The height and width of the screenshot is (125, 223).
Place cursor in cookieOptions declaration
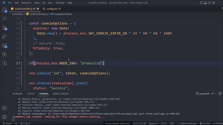point(54,23)
